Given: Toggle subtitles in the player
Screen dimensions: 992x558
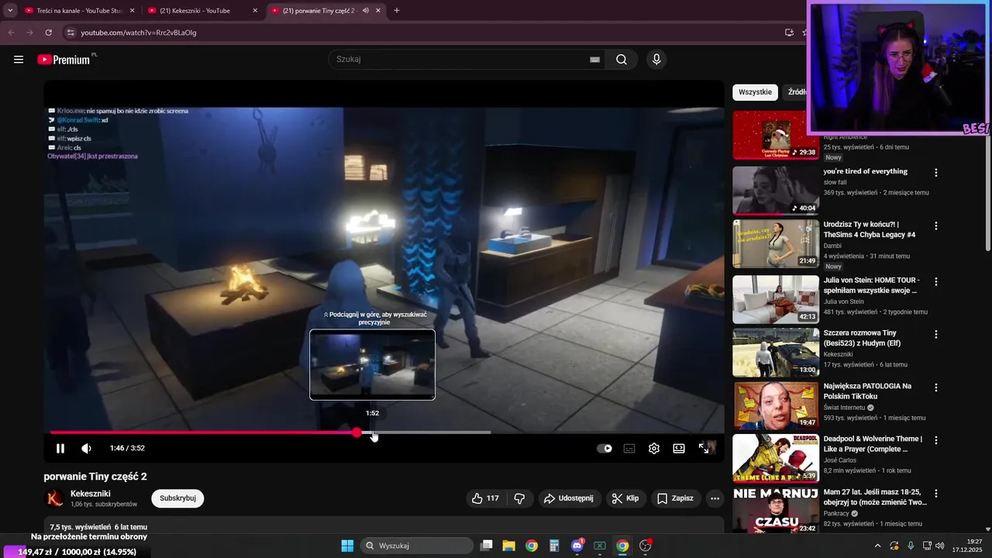Looking at the screenshot, I should point(629,448).
